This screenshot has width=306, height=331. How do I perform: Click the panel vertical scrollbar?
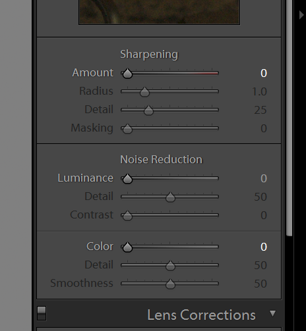[x=289, y=118]
